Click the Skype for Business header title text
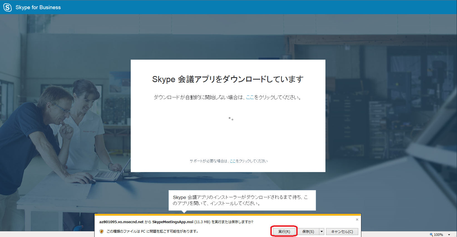This screenshot has height=237, width=457. (x=38, y=7)
